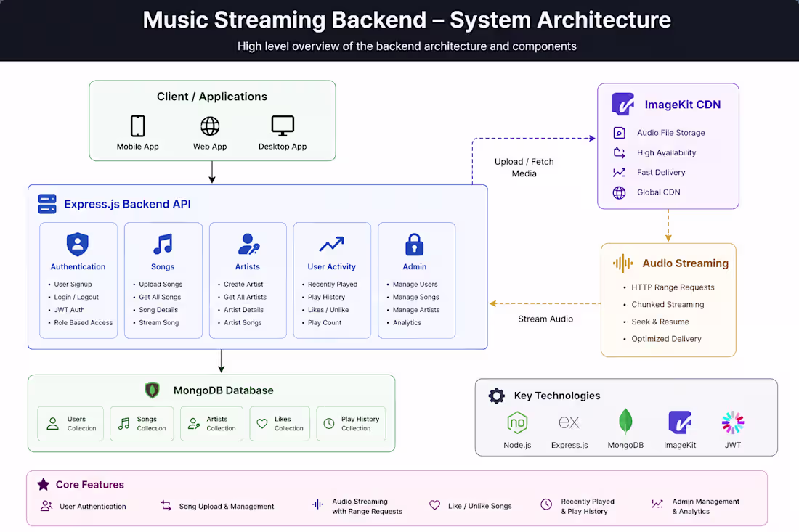Click the Audio Streaming with Range Requests icon

pyautogui.click(x=317, y=504)
